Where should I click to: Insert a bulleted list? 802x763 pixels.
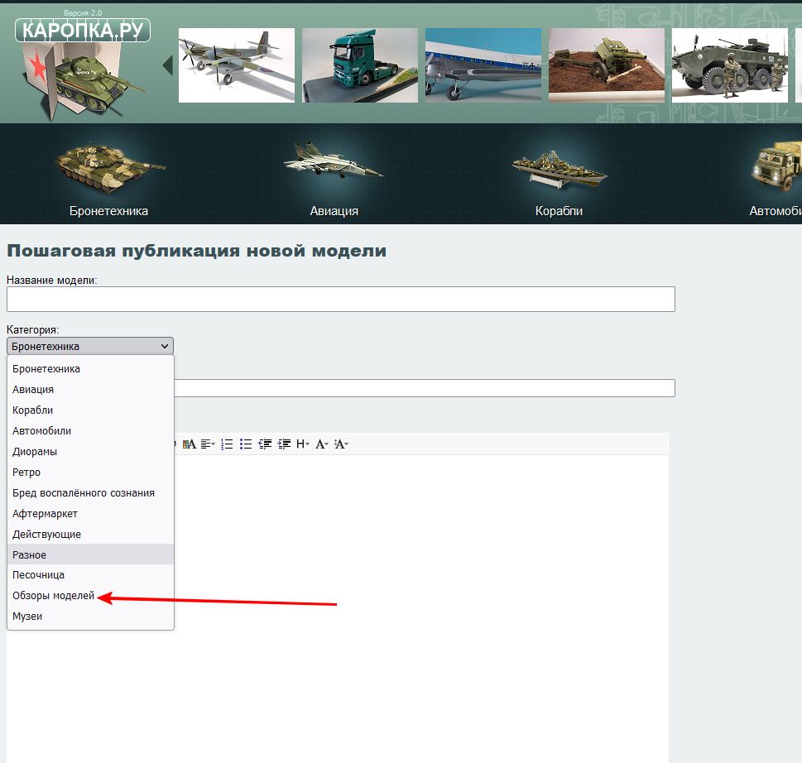pyautogui.click(x=246, y=444)
